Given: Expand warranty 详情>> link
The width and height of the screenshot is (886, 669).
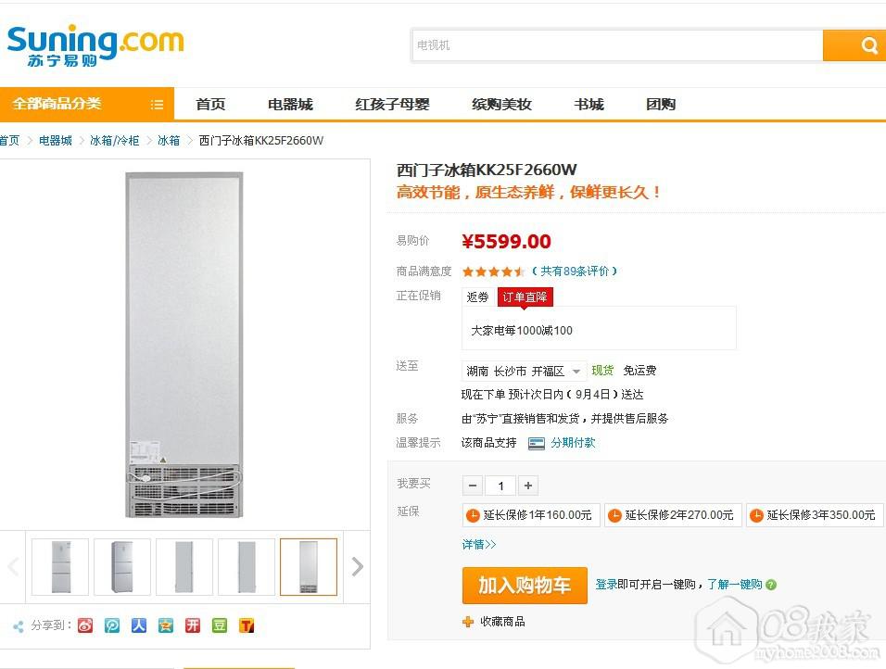Looking at the screenshot, I should [479, 544].
